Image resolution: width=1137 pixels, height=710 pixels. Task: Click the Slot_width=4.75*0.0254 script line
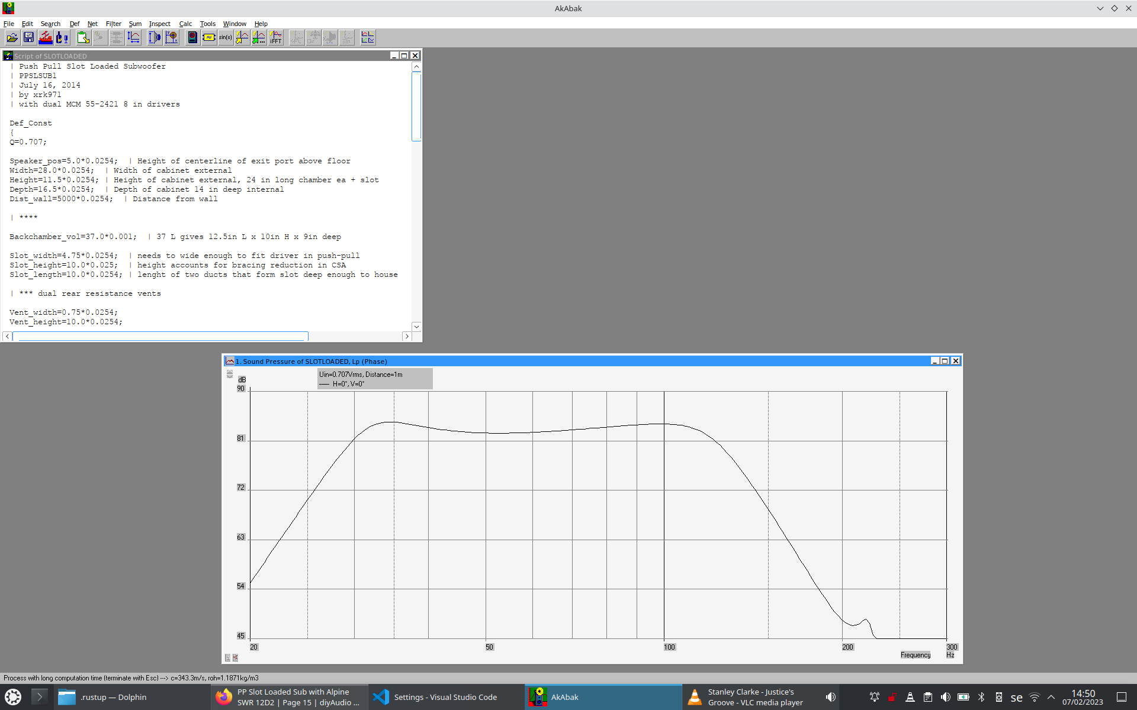[185, 256]
